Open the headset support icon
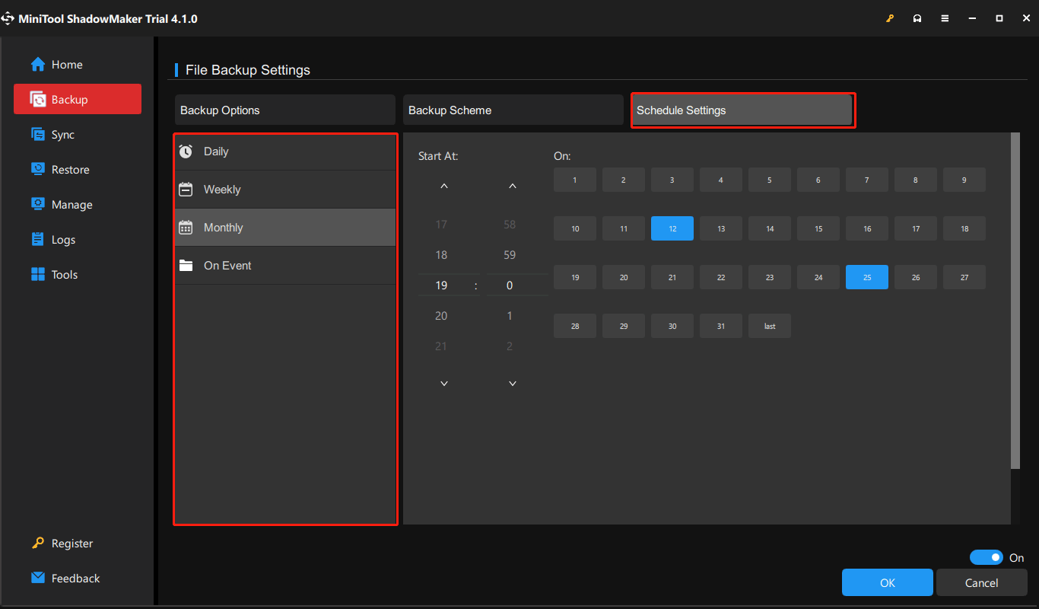Viewport: 1039px width, 609px height. pos(917,18)
